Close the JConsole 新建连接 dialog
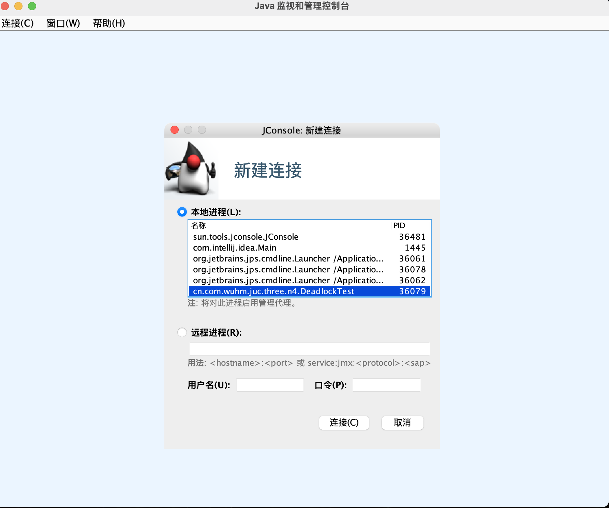609x508 pixels. pos(175,130)
